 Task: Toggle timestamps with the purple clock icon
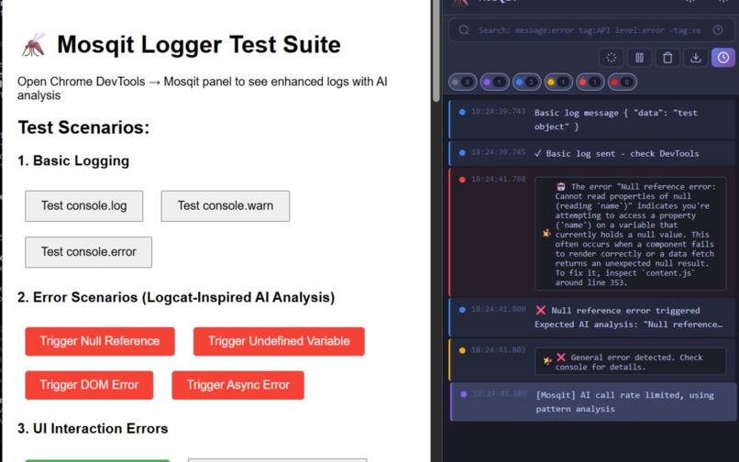(x=723, y=58)
